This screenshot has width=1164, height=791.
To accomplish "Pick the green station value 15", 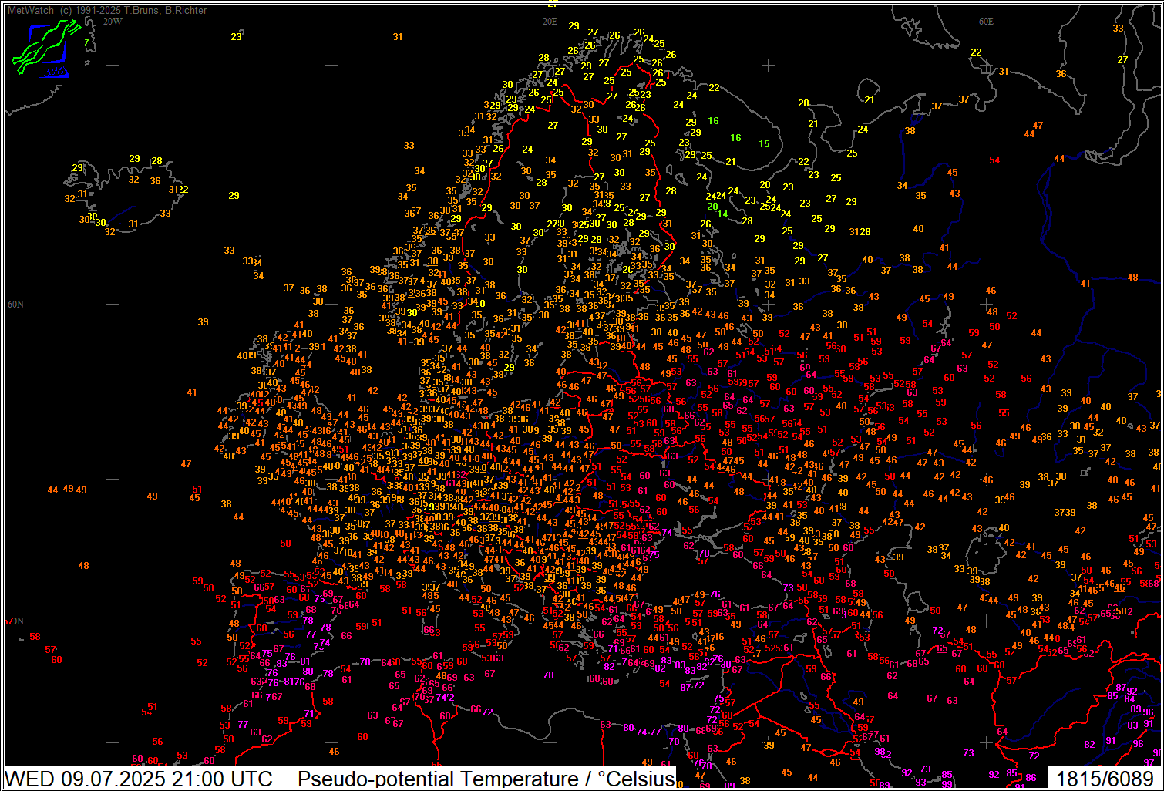I will pos(764,144).
